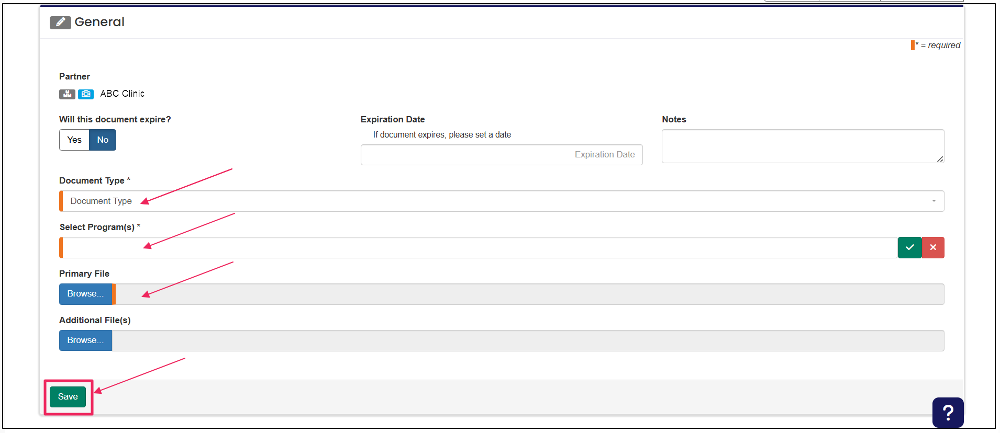This screenshot has width=1000, height=433.
Task: Click into the Notes text area
Action: pos(803,146)
